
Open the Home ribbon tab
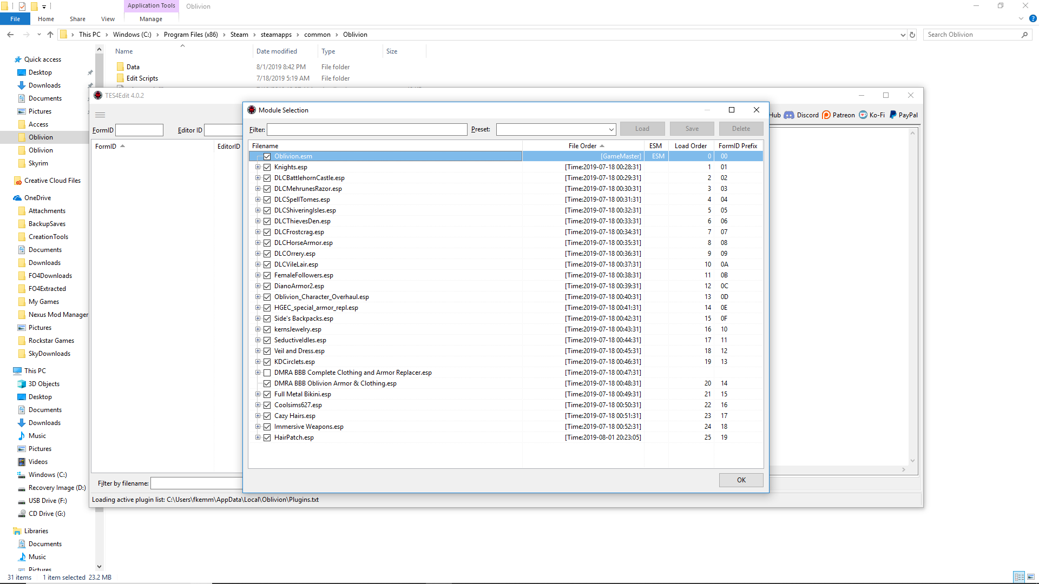tap(46, 19)
